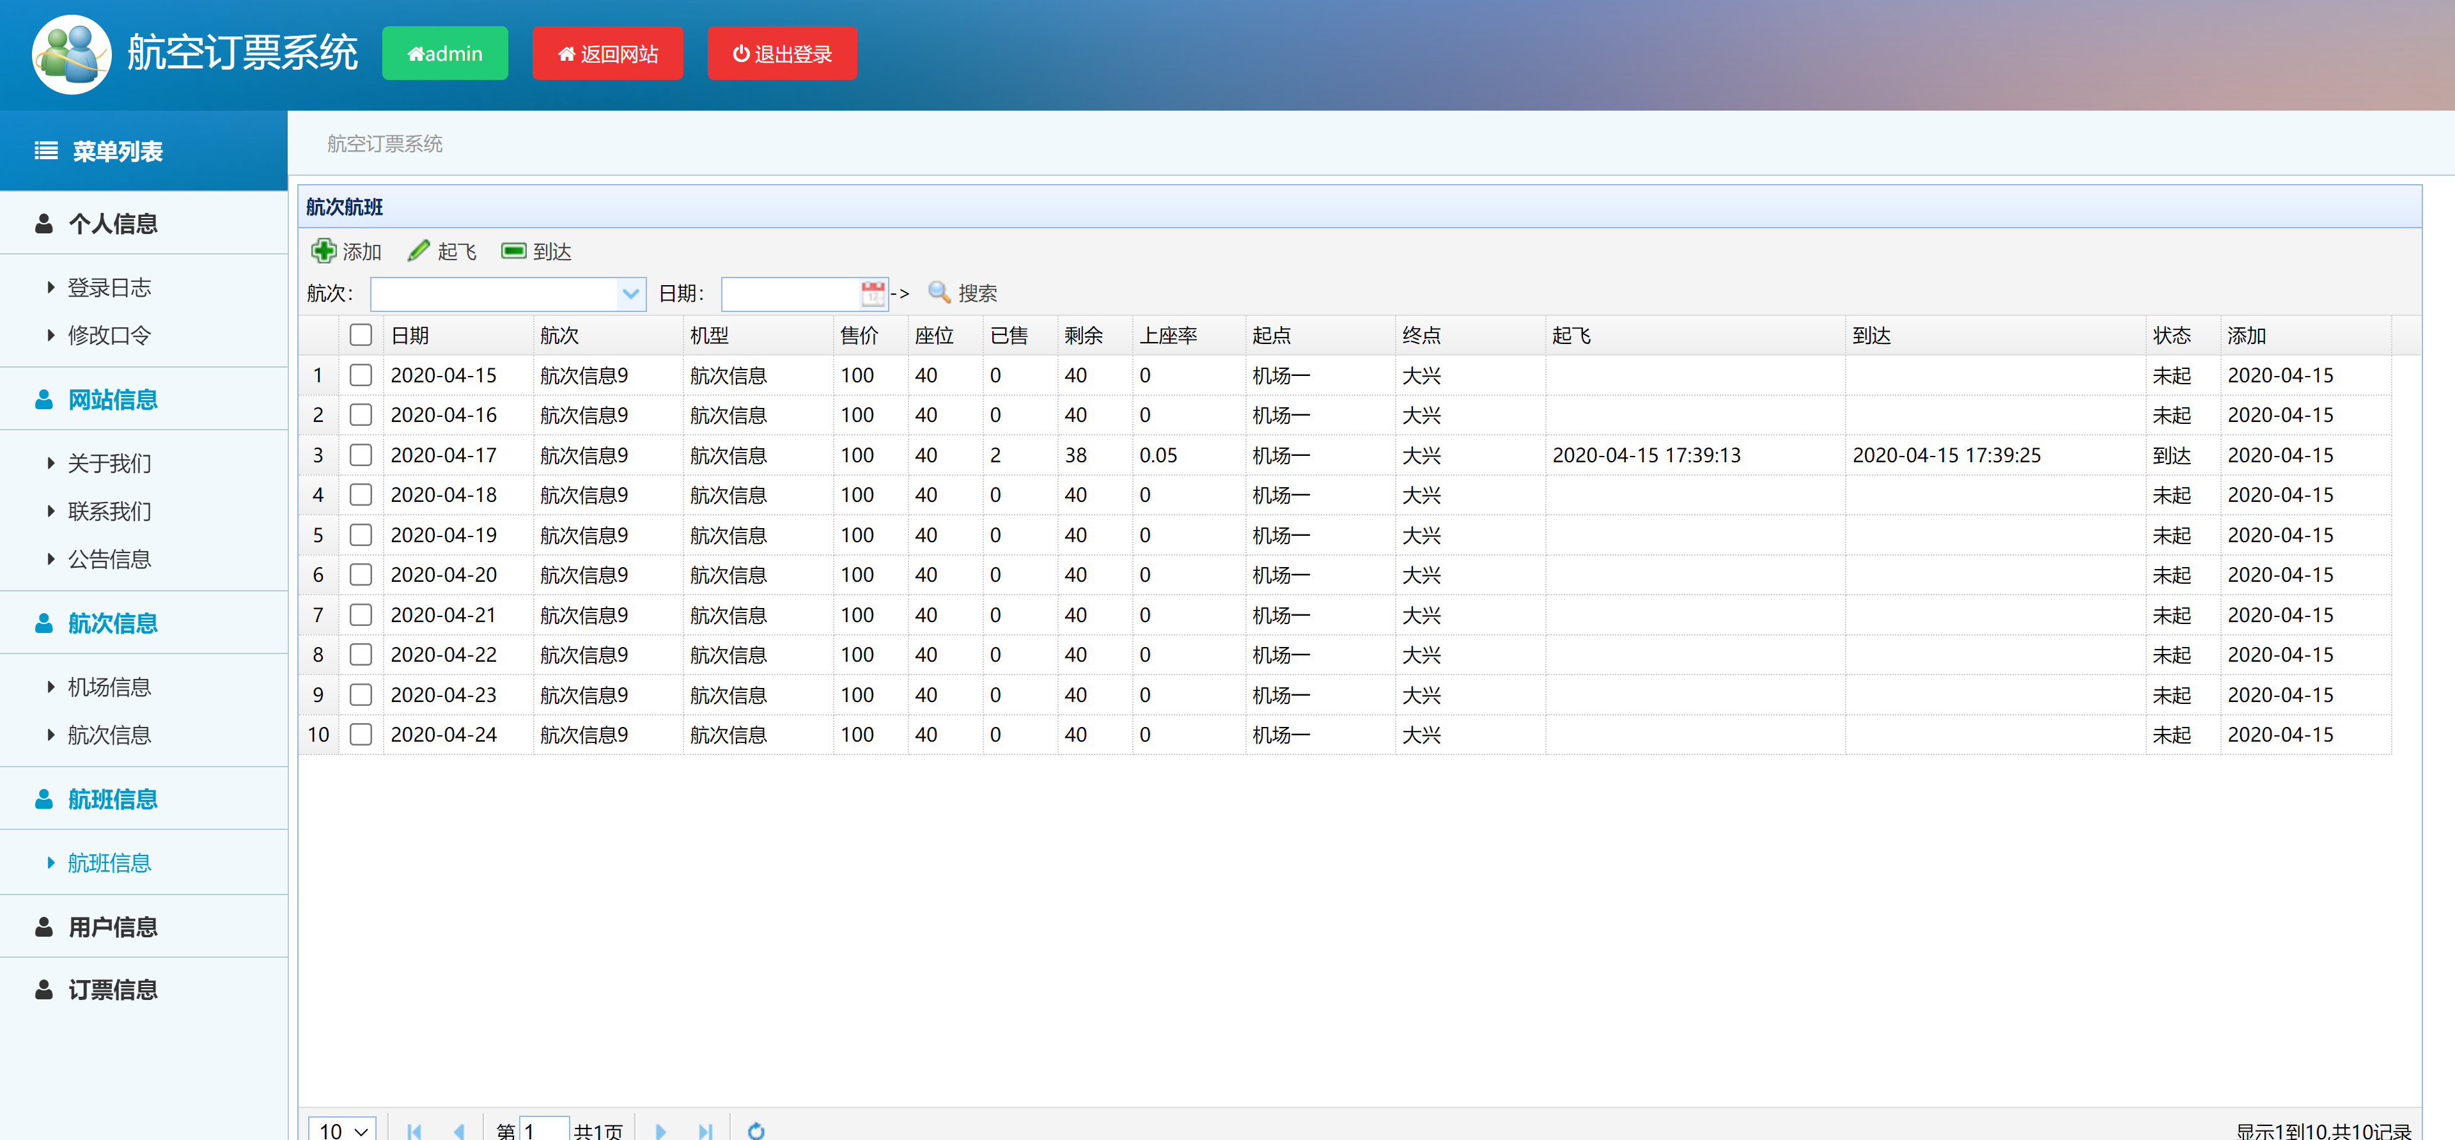
Task: Check the checkbox for row dated 2020-04-17
Action: tap(360, 455)
